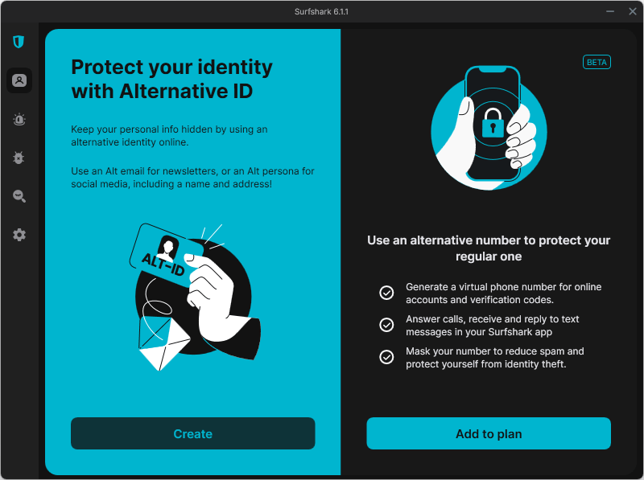Click the Surfshark 6.1.1 title bar text
Viewport: 644px width, 480px height.
click(321, 11)
